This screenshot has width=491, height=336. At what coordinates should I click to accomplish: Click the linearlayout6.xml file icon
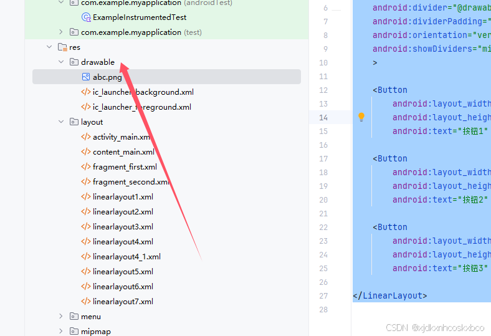pos(86,286)
